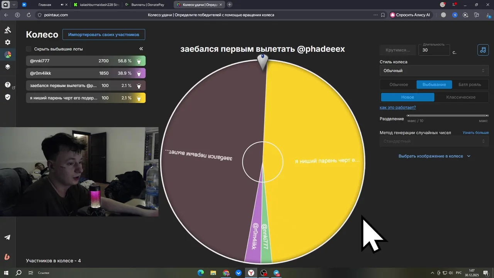Switch to 'Выплаты | DonatePay' tab

coord(148,5)
